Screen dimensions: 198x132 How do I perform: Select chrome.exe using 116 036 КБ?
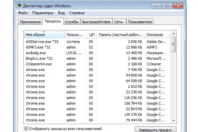click(x=97, y=98)
